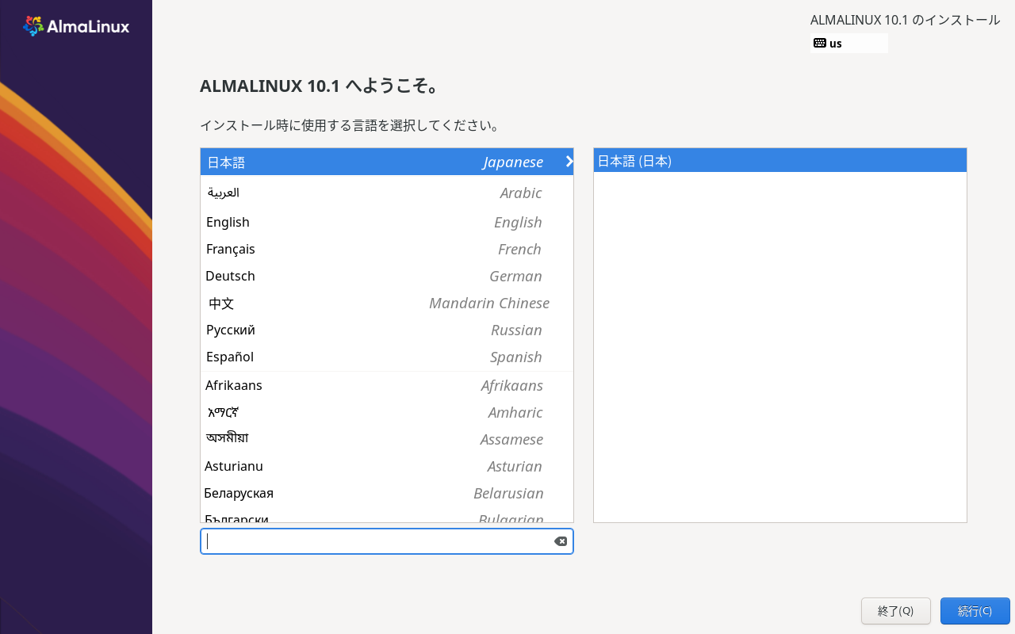Viewport: 1015px width, 634px height.
Task: Pick the Arabic language row
Action: [x=386, y=193]
